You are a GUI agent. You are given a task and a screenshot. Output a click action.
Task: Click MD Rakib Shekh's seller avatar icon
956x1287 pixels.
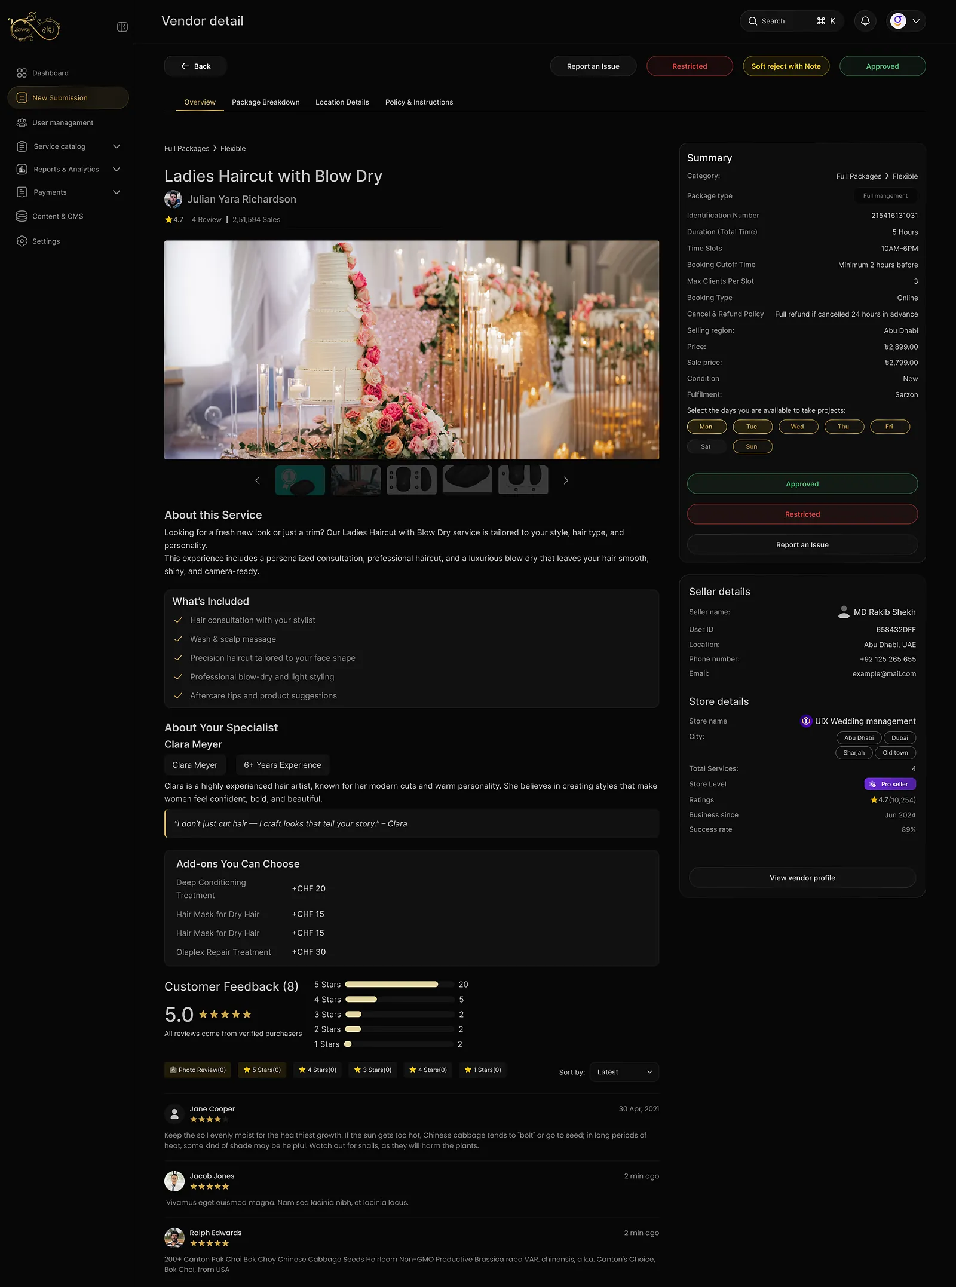tap(844, 612)
